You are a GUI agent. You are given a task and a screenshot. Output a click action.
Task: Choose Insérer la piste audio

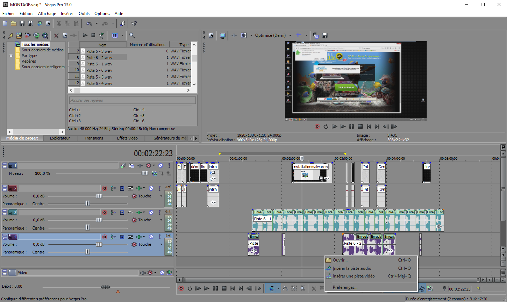point(371,268)
